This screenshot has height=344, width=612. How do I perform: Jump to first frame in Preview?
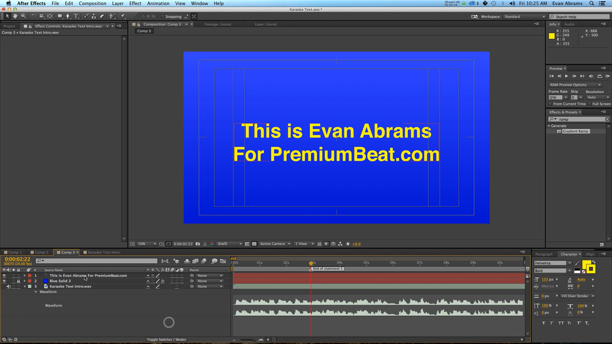(x=552, y=76)
